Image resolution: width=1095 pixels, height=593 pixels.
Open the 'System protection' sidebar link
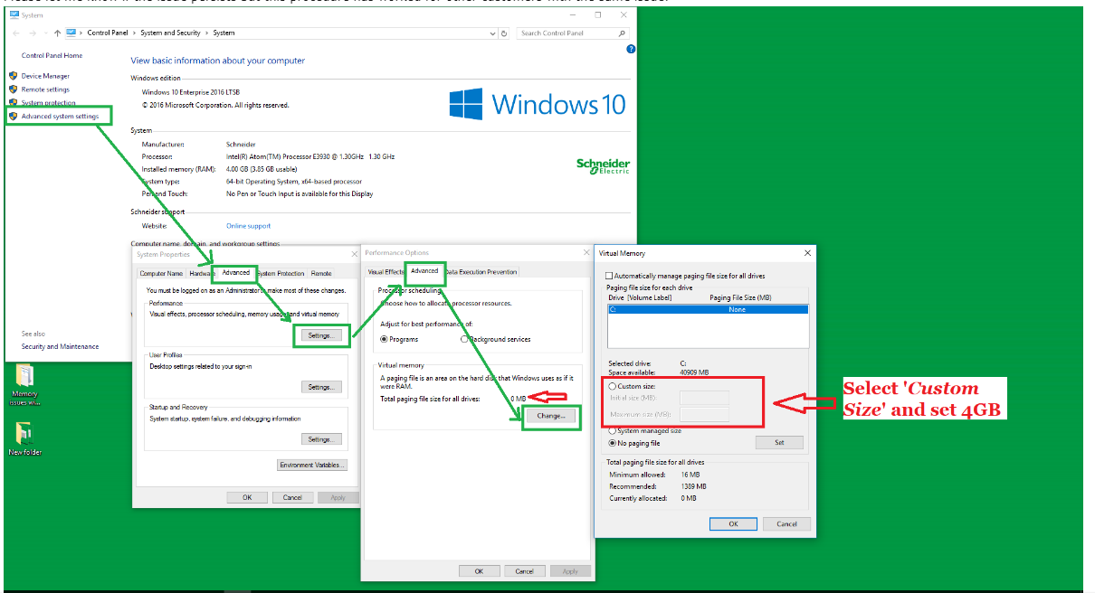coord(49,103)
